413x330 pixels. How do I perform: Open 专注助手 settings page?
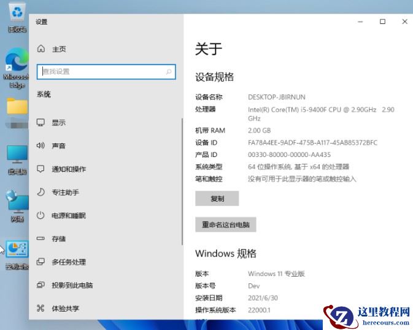click(65, 192)
